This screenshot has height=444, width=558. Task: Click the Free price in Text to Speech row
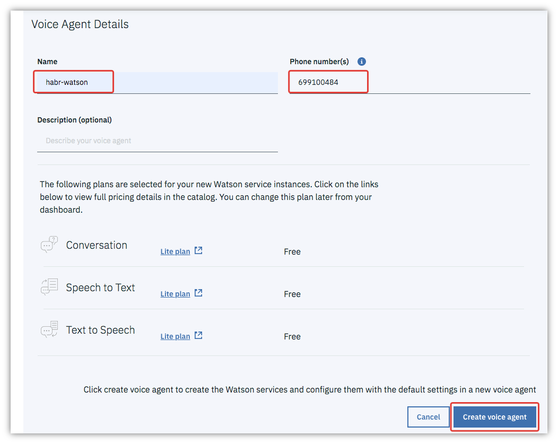point(292,336)
